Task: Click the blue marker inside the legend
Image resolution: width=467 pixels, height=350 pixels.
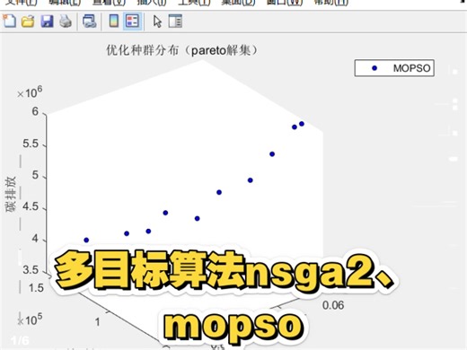Action: tap(374, 68)
